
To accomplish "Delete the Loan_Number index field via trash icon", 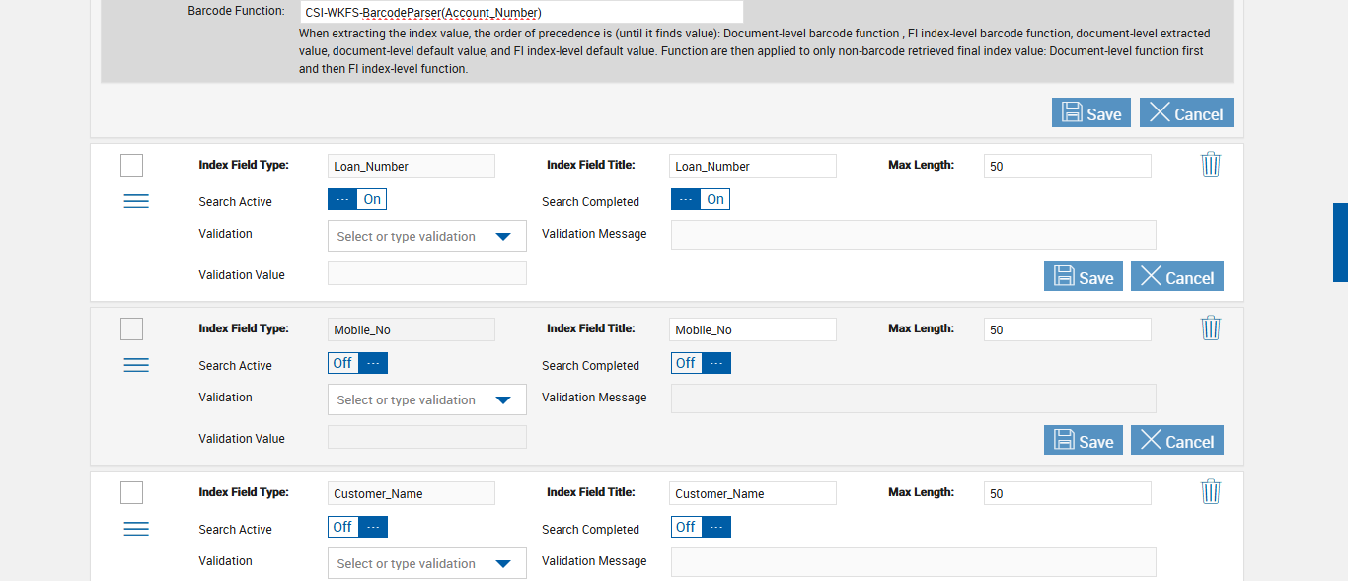I will pyautogui.click(x=1211, y=165).
